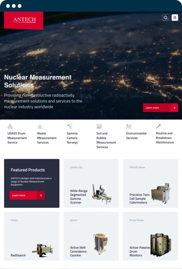Click the Routine Maintenance wrench icon

tap(158, 126)
